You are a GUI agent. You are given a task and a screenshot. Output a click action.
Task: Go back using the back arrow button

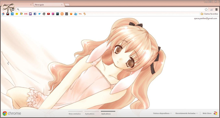(x=3, y=9)
